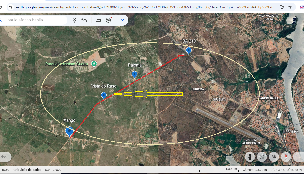The width and height of the screenshot is (305, 175).
Task: Reset compass to north
Action: 286,157
